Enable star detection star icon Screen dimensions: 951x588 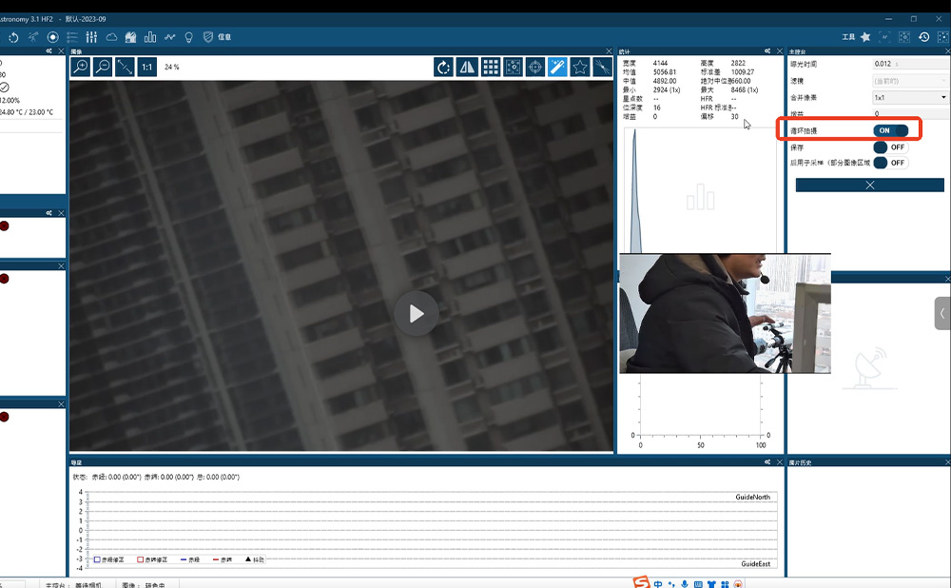[579, 67]
